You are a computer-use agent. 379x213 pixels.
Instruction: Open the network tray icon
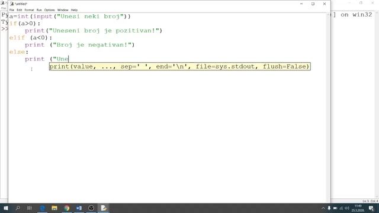[x=341, y=208]
